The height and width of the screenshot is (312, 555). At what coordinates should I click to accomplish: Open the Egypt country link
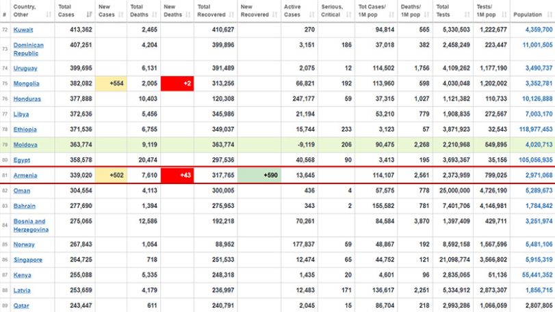[22, 160]
